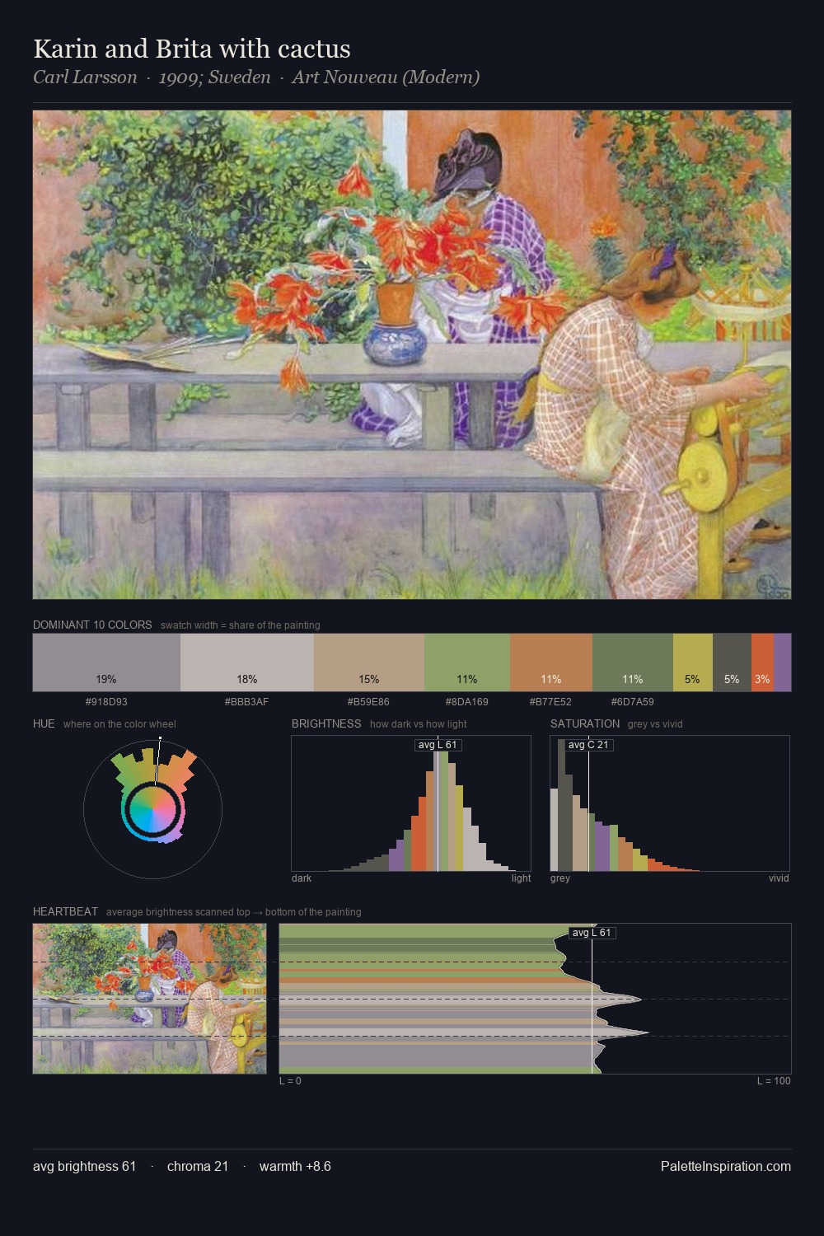
Task: Click the grey #918D93 color swatch
Action: 106,662
